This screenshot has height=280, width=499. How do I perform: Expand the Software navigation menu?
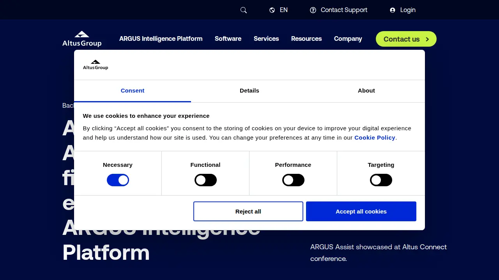[x=228, y=39]
